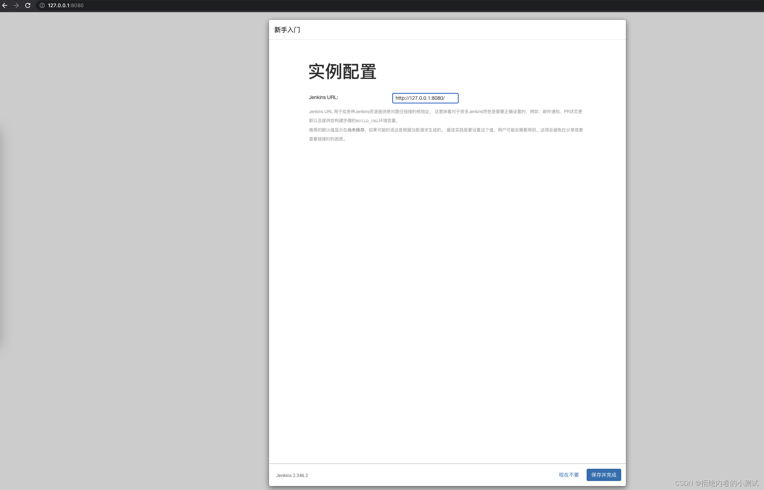Click the Jenkins 2.346.2 version text
Image resolution: width=764 pixels, height=490 pixels.
292,476
